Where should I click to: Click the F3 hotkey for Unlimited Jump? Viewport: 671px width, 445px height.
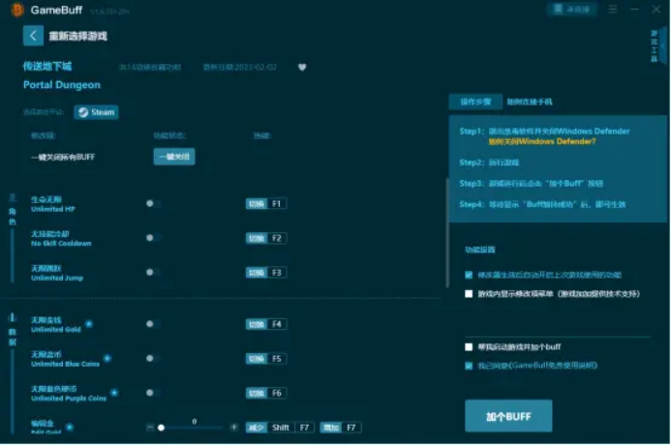pyautogui.click(x=265, y=272)
